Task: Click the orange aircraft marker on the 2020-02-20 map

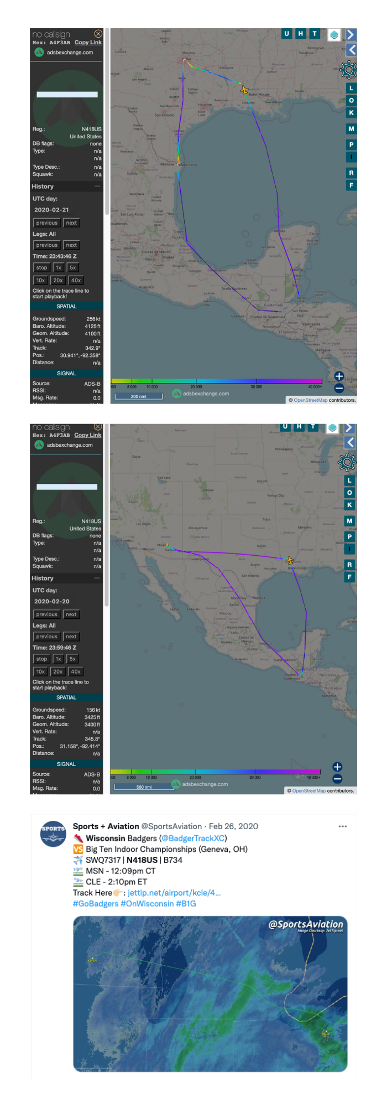Action: [289, 560]
